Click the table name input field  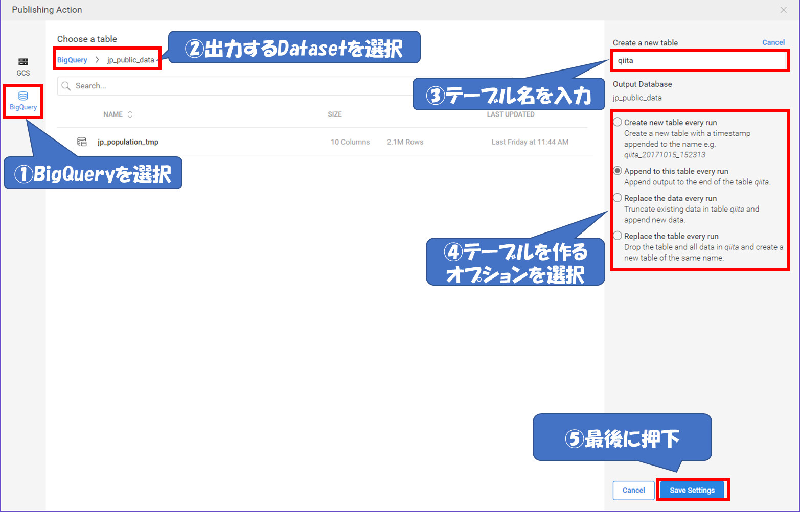(699, 61)
